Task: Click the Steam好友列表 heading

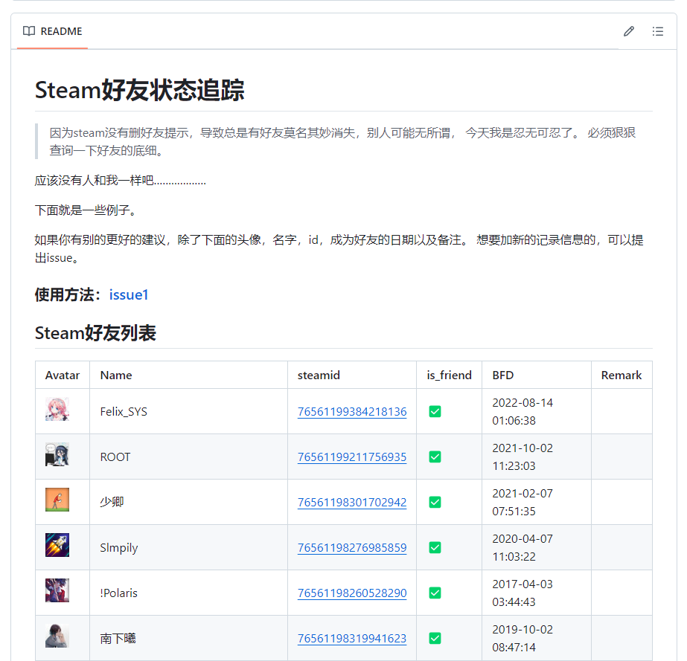Action: pyautogui.click(x=95, y=333)
